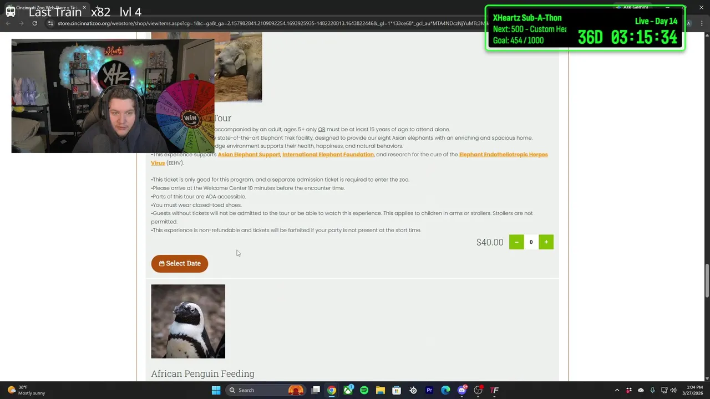Open the Xbox app from taskbar

[x=348, y=390]
